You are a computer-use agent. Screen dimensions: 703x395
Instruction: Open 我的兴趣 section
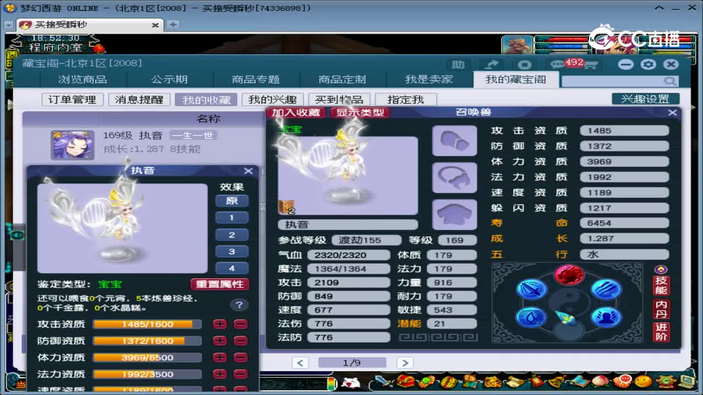272,99
